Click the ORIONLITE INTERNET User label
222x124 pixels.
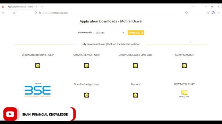tap(38, 55)
